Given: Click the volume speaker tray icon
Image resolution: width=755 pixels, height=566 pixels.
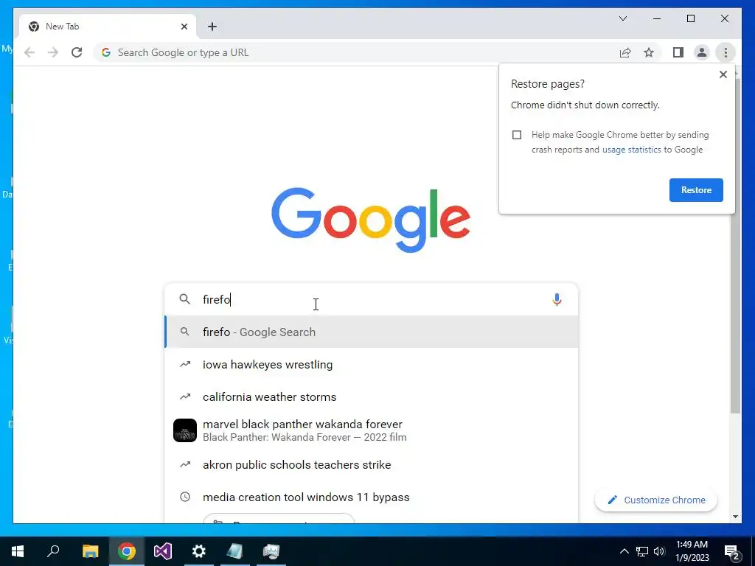Looking at the screenshot, I should point(659,551).
